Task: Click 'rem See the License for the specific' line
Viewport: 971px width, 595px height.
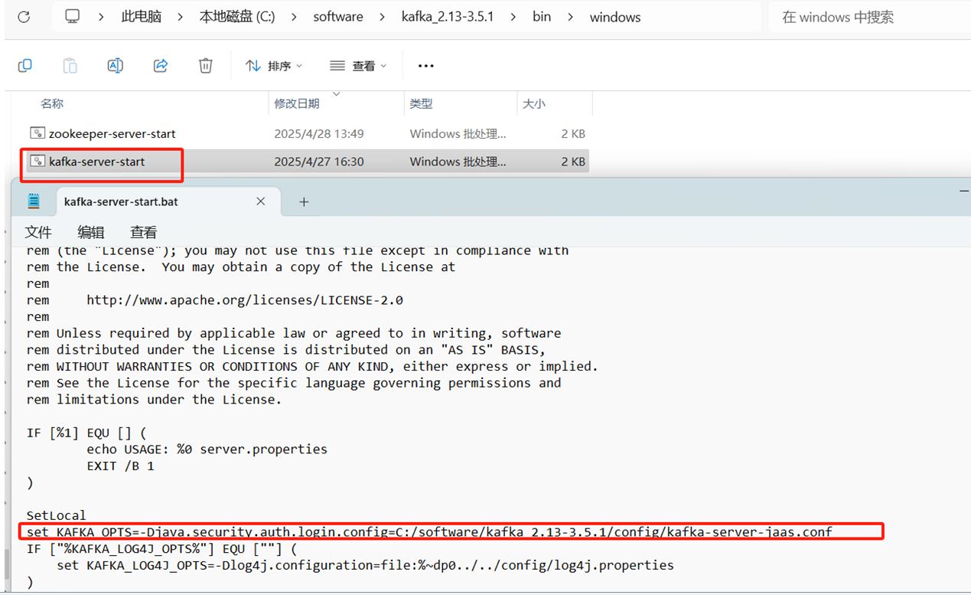Action: (294, 383)
